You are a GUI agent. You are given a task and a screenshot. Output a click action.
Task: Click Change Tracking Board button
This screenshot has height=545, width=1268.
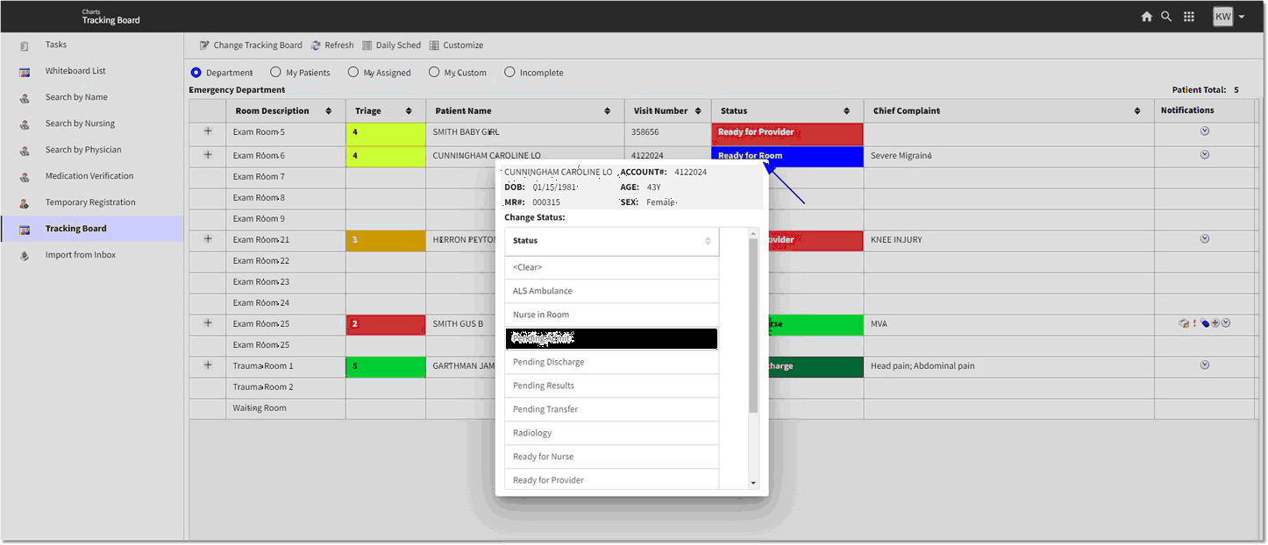point(251,45)
